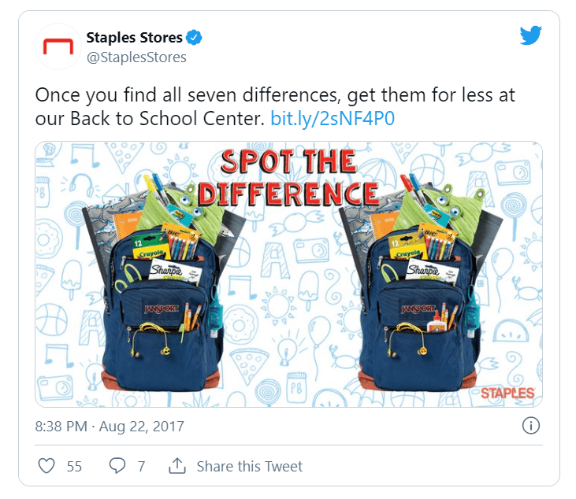Visit the @StaplesStores handle

[136, 57]
